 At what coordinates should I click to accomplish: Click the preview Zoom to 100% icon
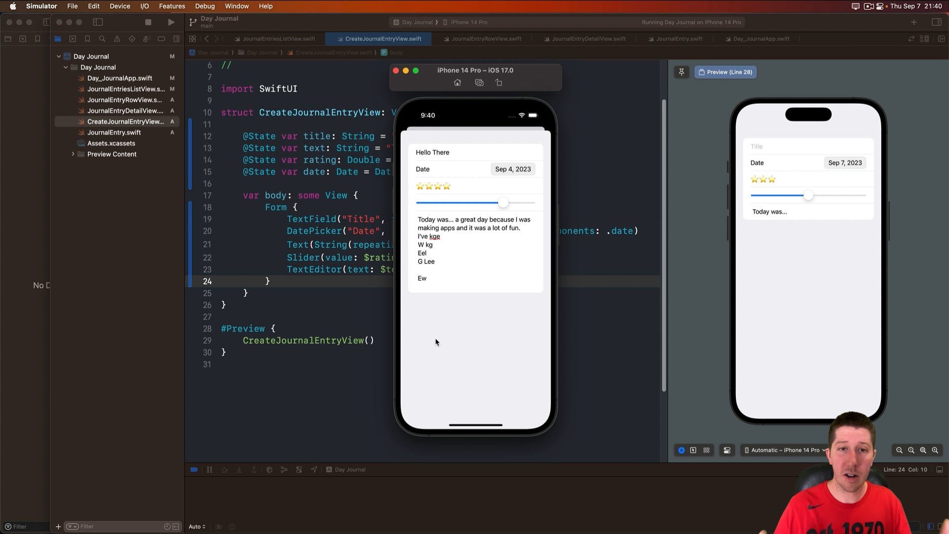click(x=911, y=450)
